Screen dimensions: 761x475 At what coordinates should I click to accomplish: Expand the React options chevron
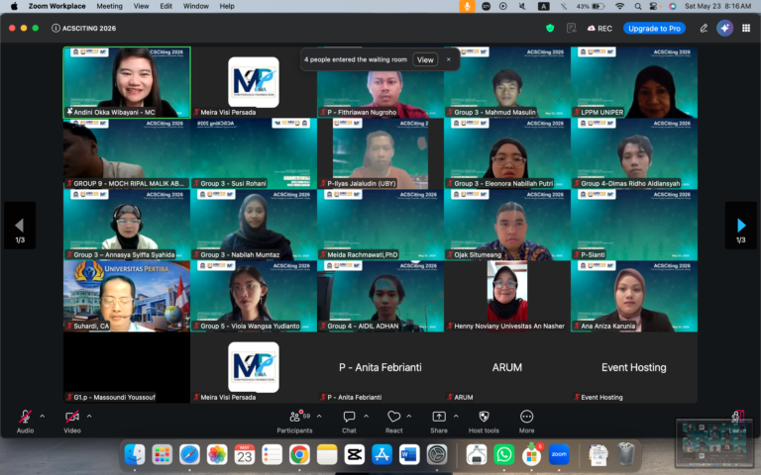pos(409,416)
